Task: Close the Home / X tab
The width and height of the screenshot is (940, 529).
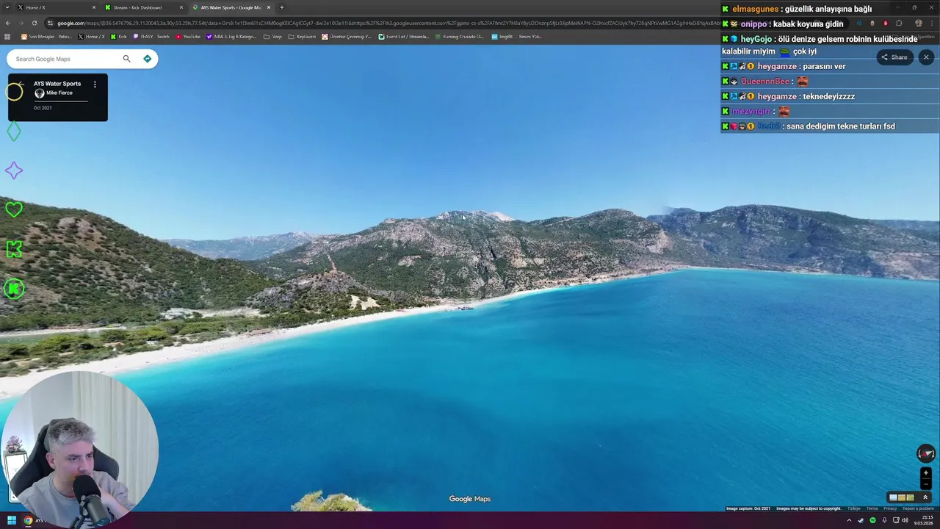Action: 94,7
